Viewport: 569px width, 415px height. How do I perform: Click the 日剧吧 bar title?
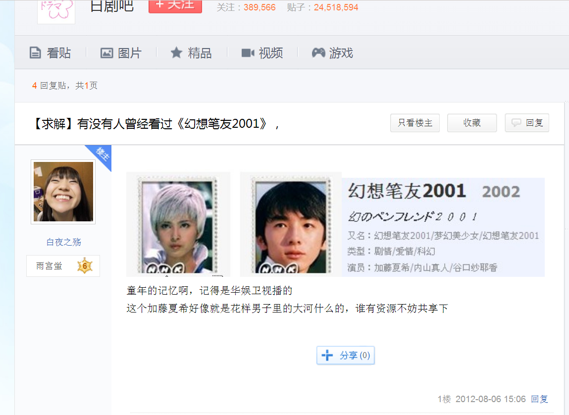click(112, 6)
